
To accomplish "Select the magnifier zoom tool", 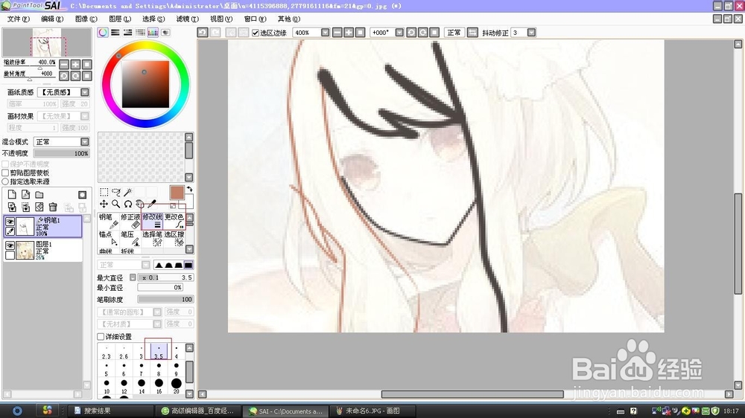I will (x=116, y=204).
